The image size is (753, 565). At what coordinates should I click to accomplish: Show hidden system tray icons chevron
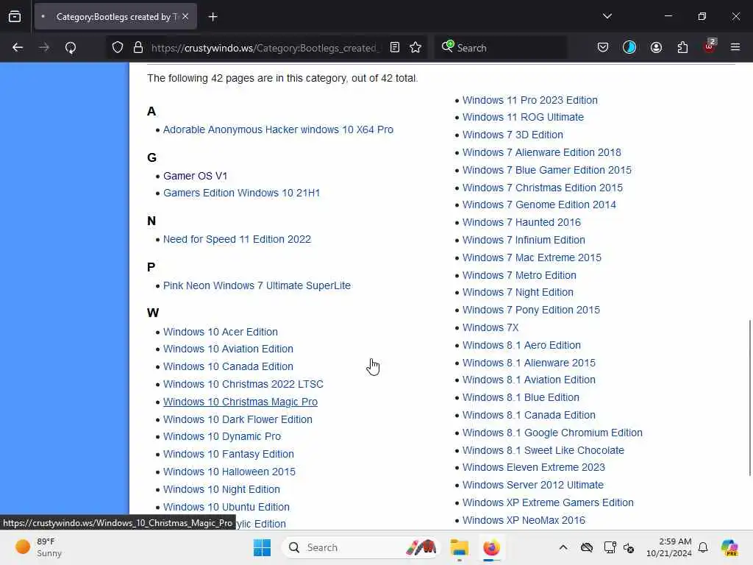563,547
